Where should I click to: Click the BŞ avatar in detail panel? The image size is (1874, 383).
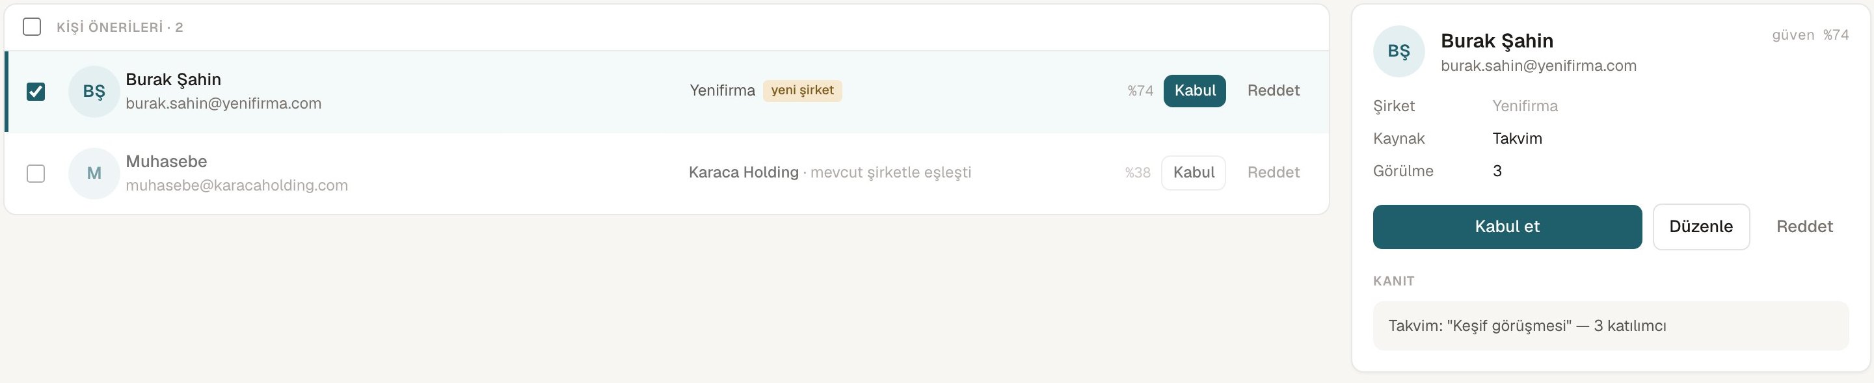[x=1399, y=51]
